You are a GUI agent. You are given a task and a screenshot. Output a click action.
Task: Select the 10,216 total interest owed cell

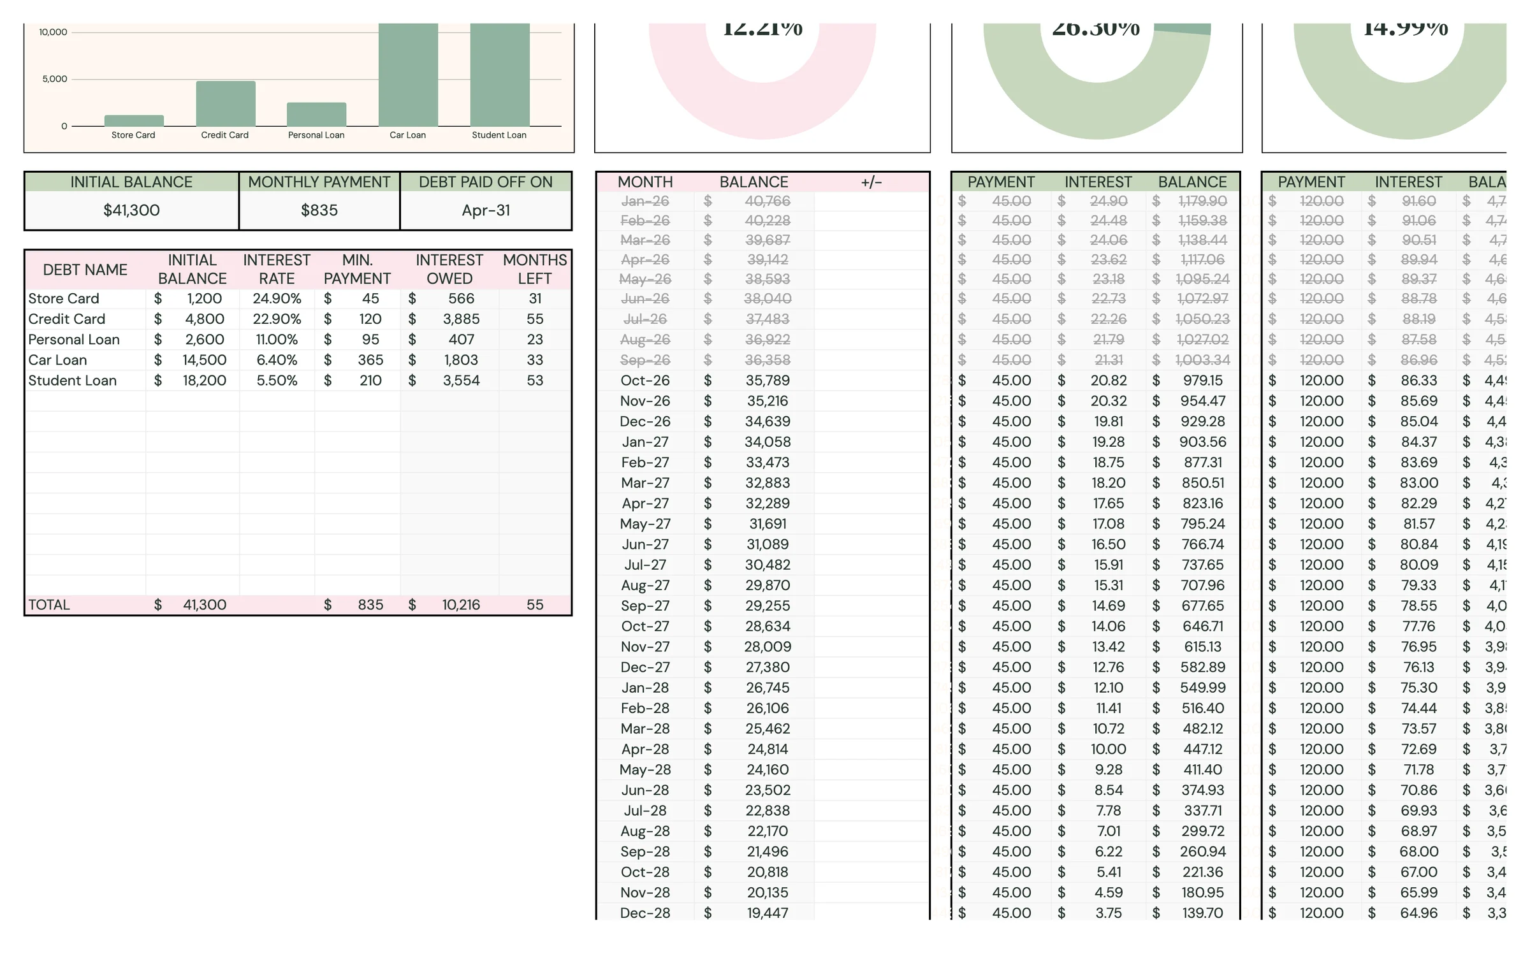point(449,604)
